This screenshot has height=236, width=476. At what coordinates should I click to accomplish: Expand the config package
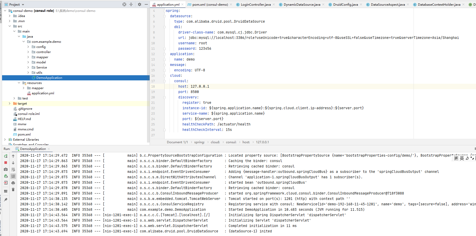tap(28, 47)
